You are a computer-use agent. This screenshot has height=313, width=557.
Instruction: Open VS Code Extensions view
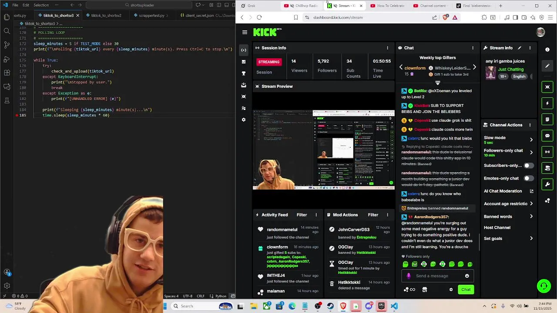pos(7,73)
